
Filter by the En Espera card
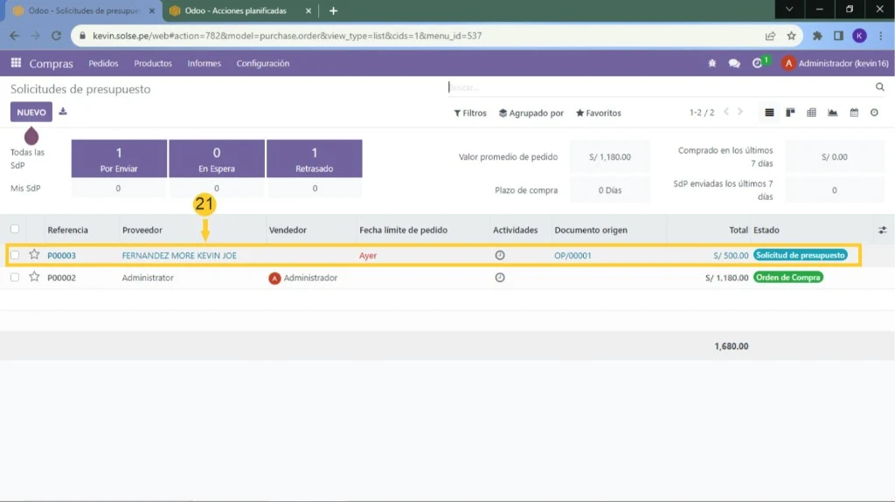pyautogui.click(x=217, y=159)
